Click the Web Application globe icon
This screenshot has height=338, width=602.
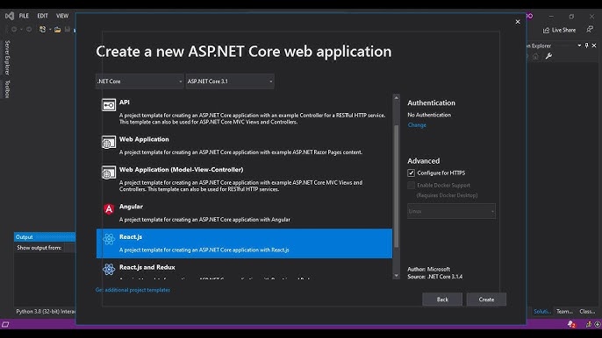109,142
